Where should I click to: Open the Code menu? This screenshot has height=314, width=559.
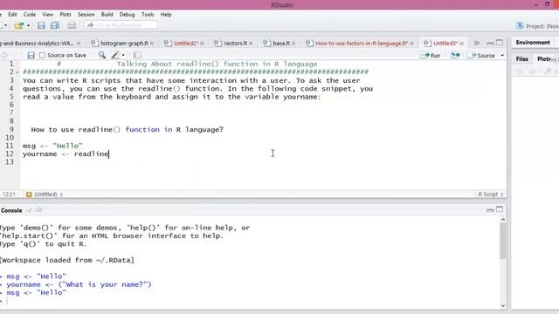pyautogui.click(x=30, y=14)
